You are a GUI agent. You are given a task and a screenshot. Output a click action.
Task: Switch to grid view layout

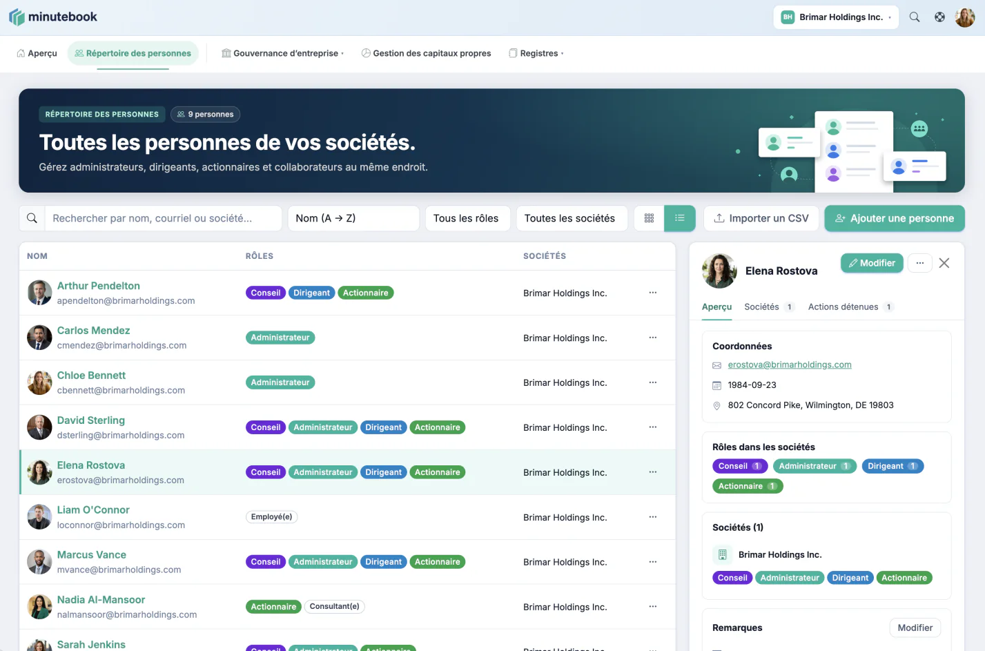pyautogui.click(x=649, y=218)
